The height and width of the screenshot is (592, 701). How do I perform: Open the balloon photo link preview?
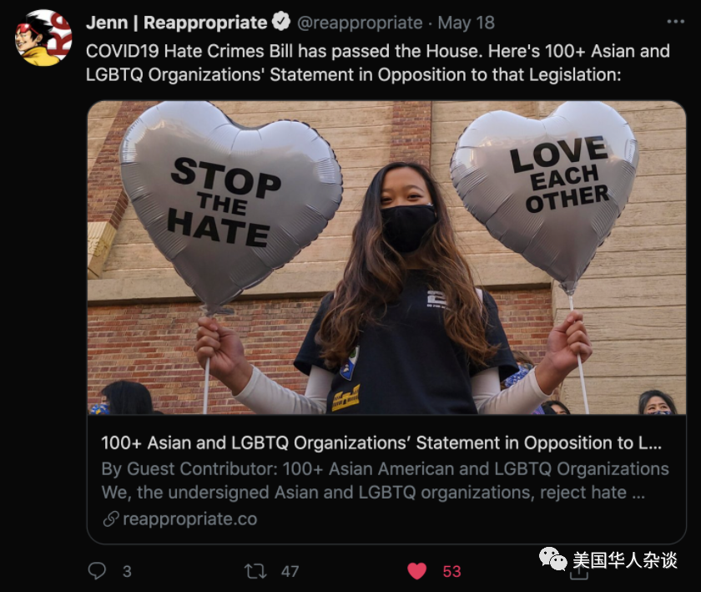[x=386, y=258]
